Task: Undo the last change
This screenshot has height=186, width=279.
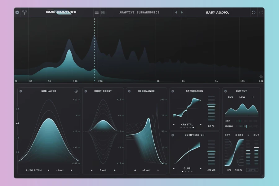Action: (254, 12)
